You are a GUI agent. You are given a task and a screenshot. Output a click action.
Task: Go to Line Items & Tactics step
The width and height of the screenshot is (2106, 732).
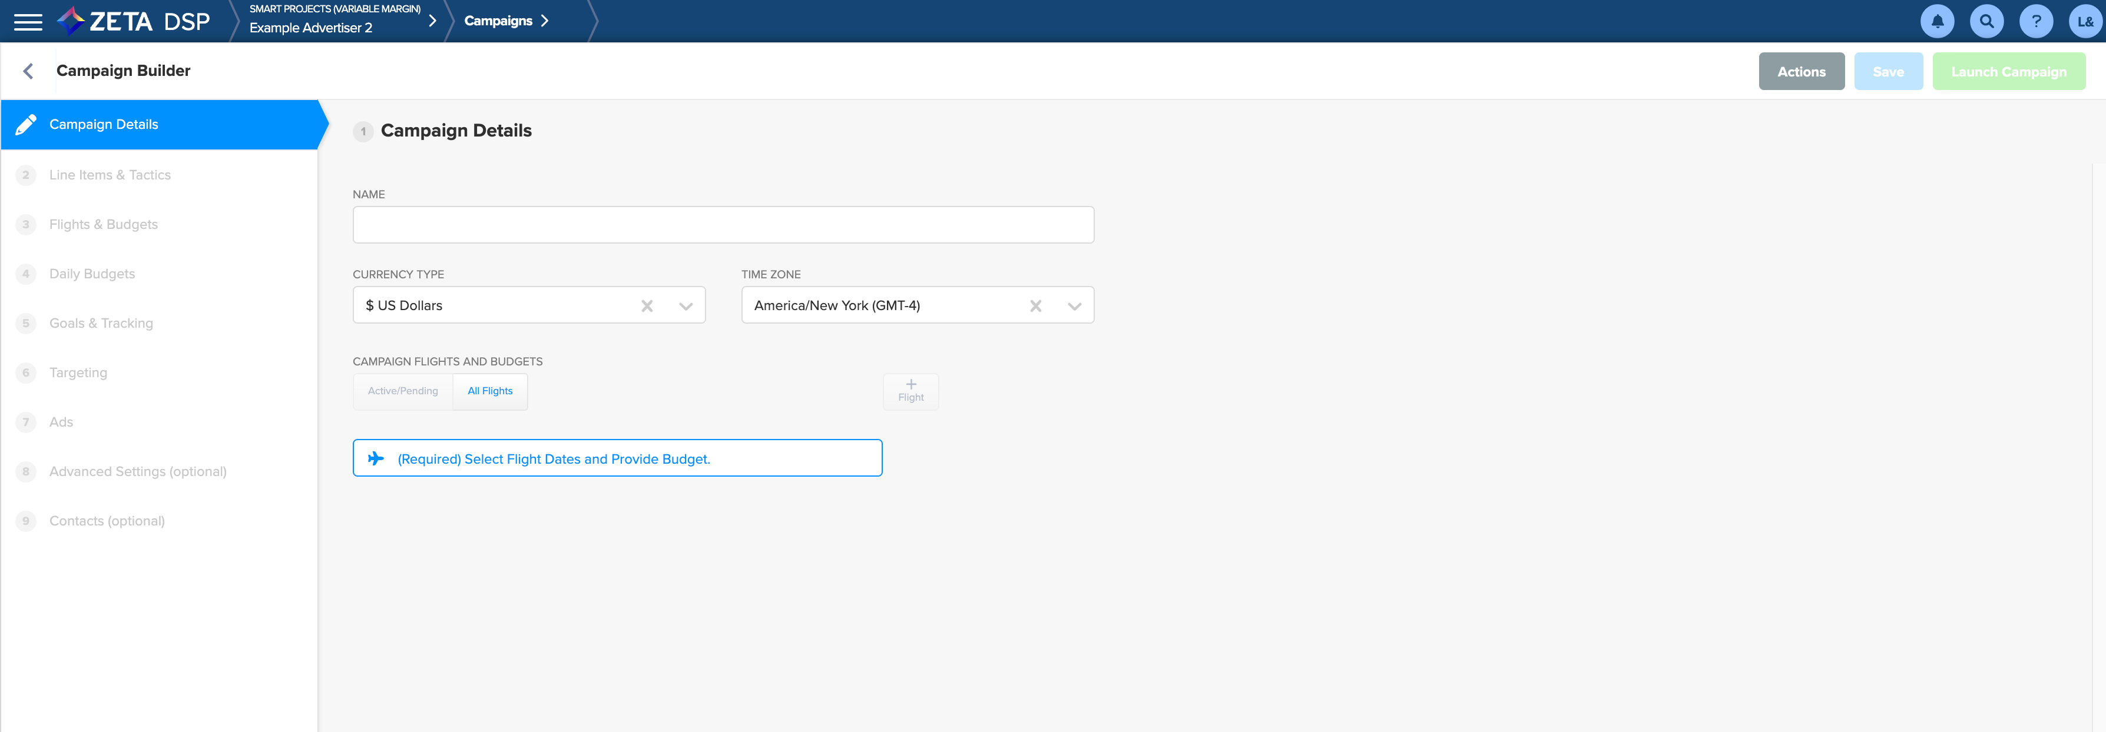(110, 175)
